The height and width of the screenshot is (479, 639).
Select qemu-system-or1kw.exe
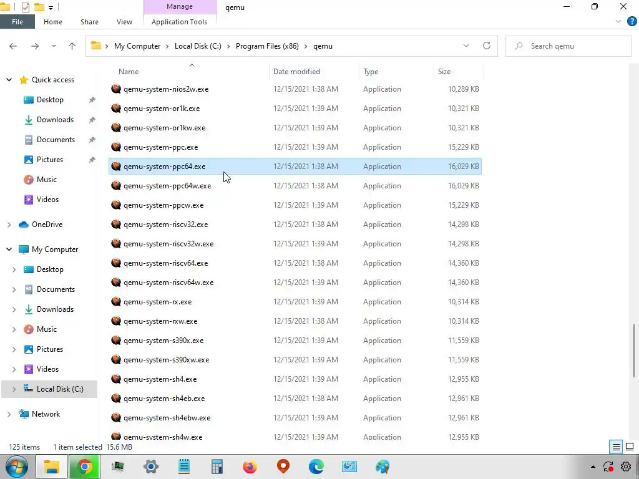[x=295, y=128]
